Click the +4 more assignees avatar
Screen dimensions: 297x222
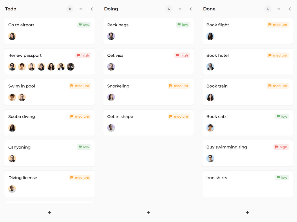pyautogui.click(x=70, y=67)
